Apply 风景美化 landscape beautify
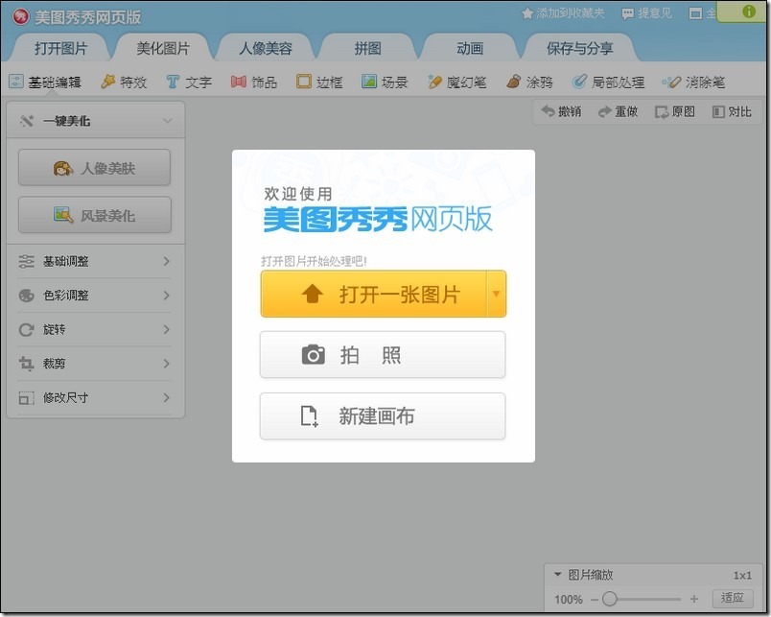The height and width of the screenshot is (617, 771). pos(94,215)
